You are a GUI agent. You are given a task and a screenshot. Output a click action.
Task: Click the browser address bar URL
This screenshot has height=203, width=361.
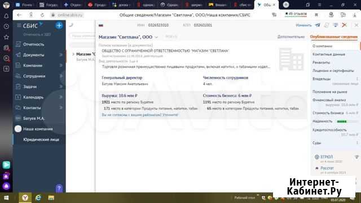70,15
